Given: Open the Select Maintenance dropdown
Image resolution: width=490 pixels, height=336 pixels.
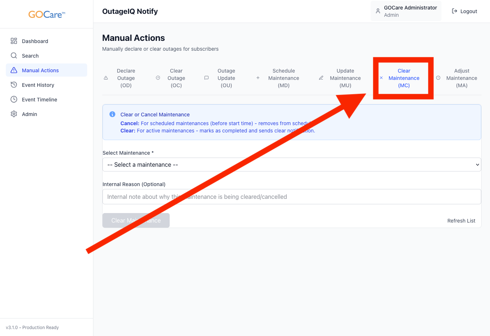Looking at the screenshot, I should coord(291,165).
